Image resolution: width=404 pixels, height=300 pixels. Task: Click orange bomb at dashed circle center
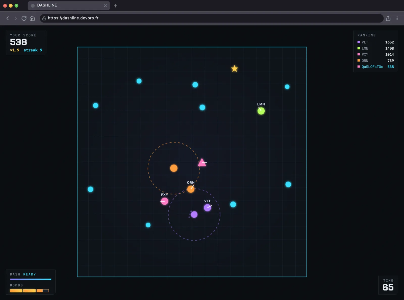[174, 168]
